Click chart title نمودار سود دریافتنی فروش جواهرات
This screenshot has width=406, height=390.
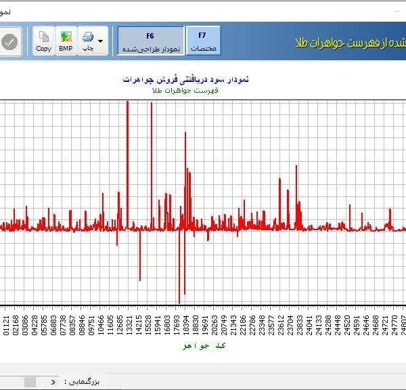pyautogui.click(x=185, y=79)
